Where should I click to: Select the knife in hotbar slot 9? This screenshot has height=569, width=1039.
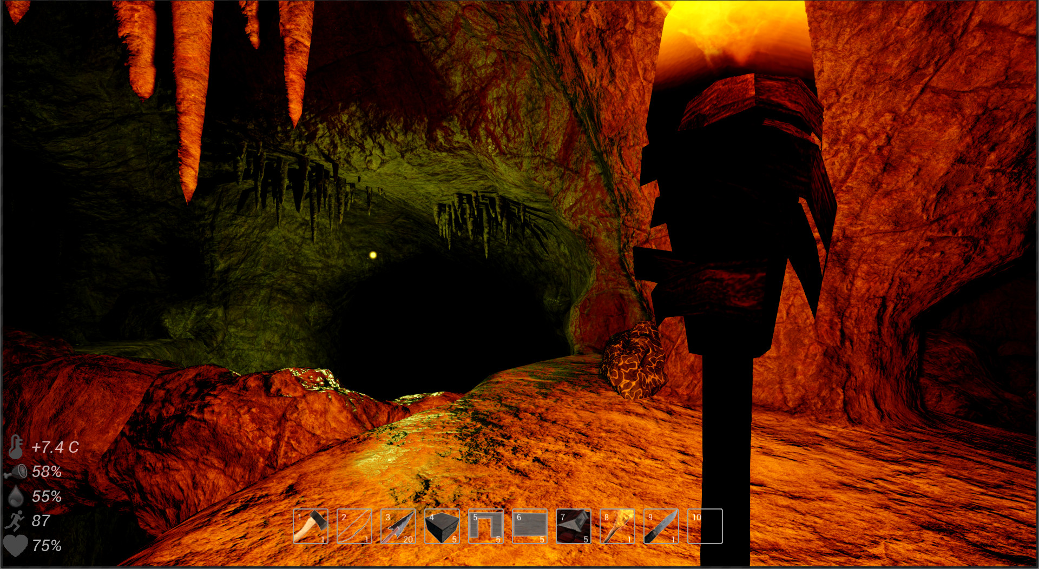tap(661, 526)
